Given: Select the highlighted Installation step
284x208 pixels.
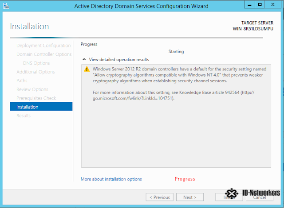Looking at the screenshot, I should tap(41, 107).
